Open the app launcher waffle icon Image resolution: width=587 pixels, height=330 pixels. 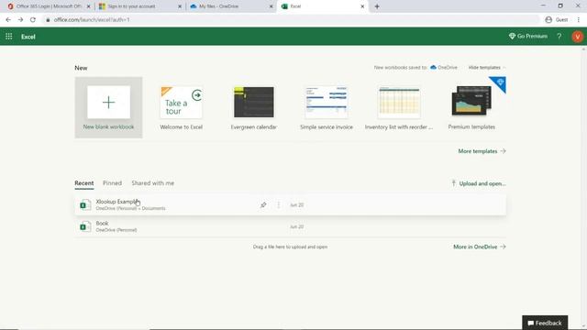pyautogui.click(x=8, y=37)
